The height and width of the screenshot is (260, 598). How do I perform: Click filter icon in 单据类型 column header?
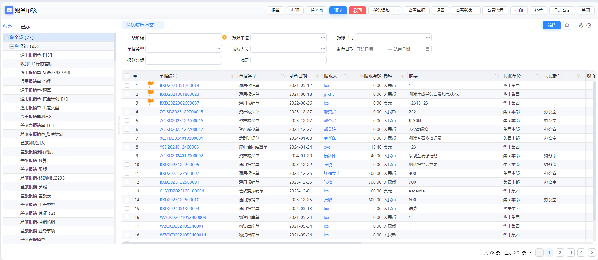point(283,76)
